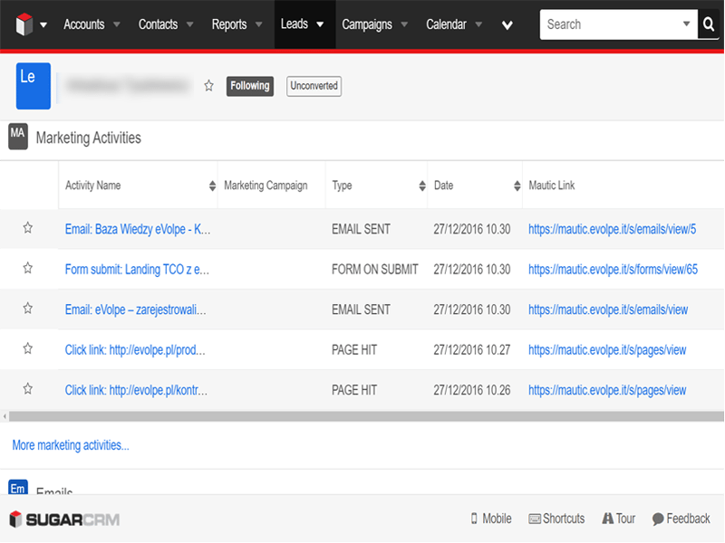This screenshot has height=543, width=725.
Task: Click the search magnifier icon
Action: pos(709,24)
